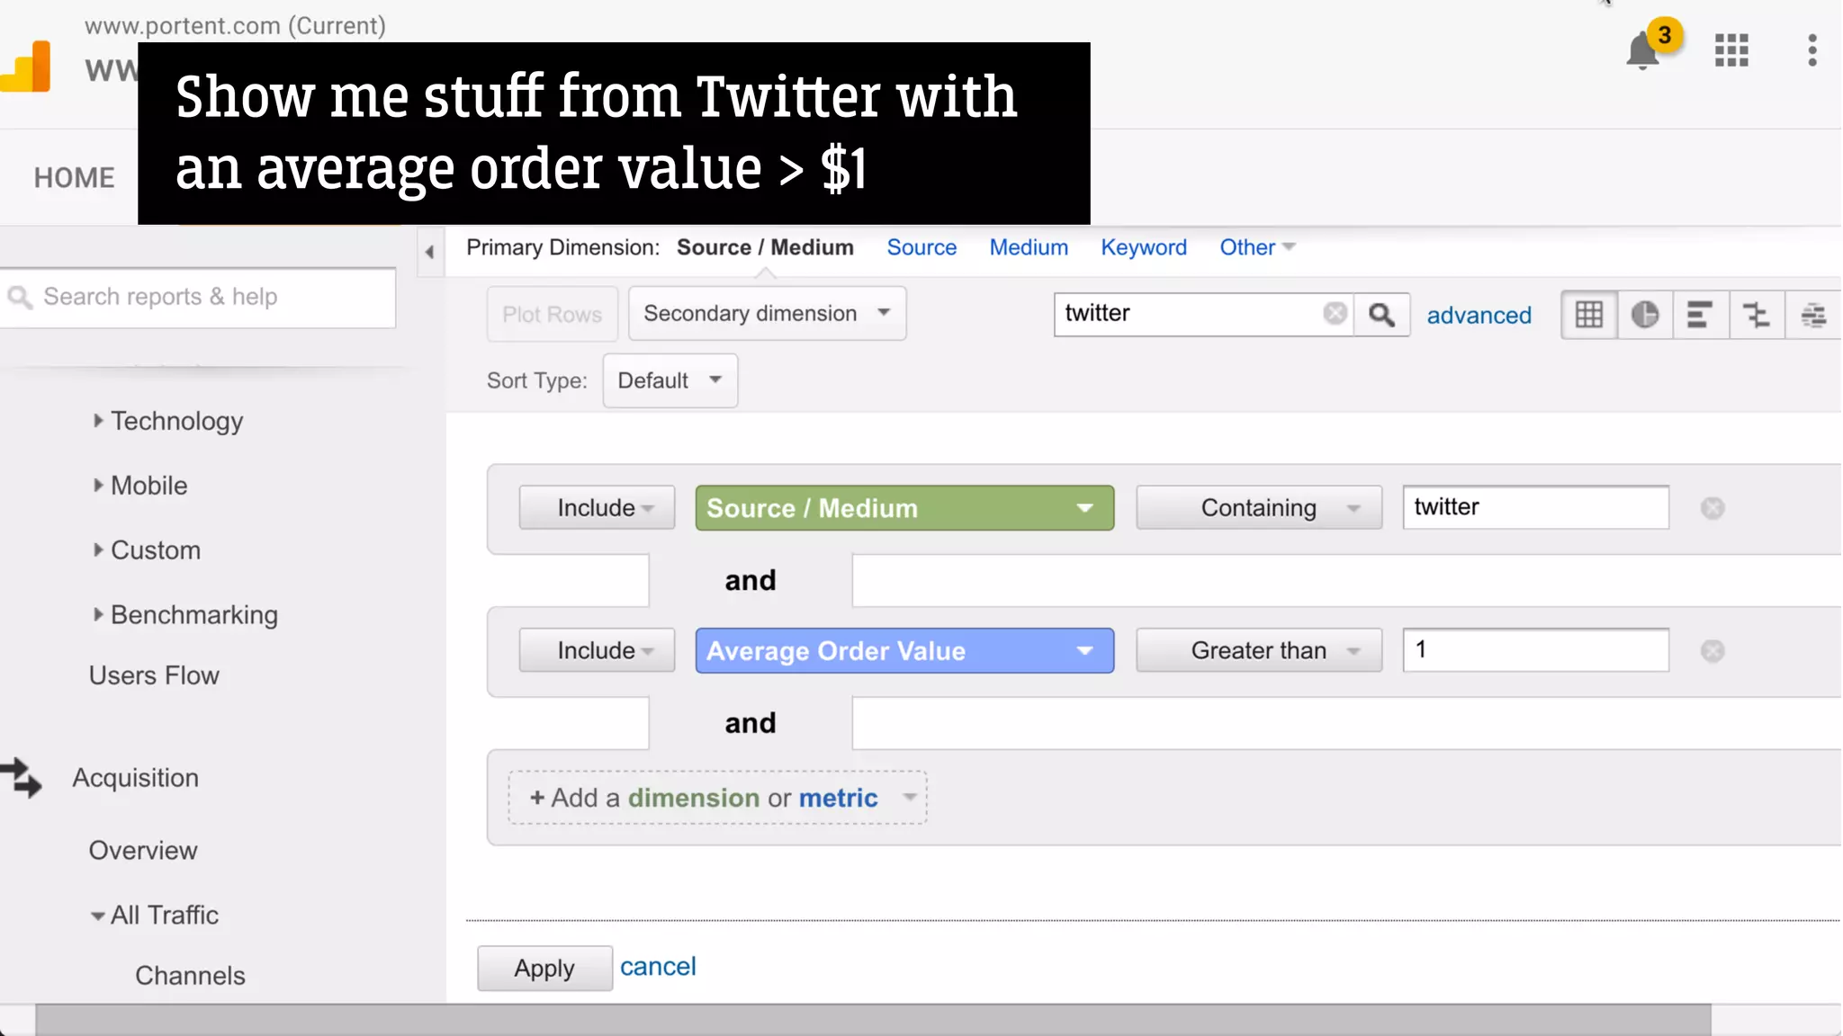Switch to Percentage pie view
Image resolution: width=1843 pixels, height=1036 pixels.
click(x=1645, y=314)
